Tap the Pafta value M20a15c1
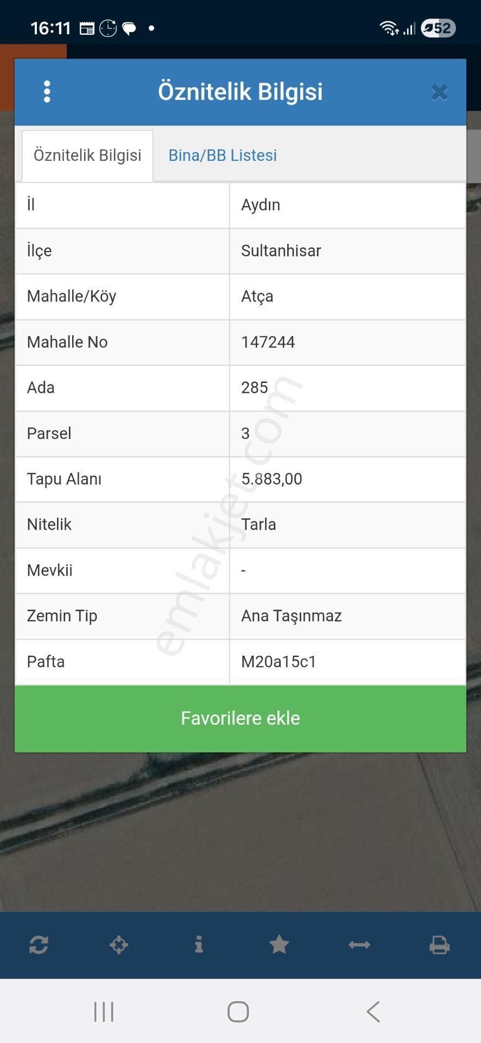Viewport: 481px width, 1043px height. click(279, 662)
